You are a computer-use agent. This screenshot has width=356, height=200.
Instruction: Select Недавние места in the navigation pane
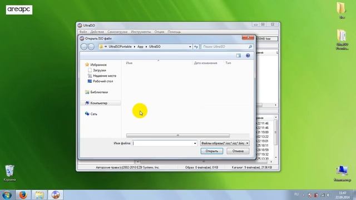pyautogui.click(x=105, y=76)
